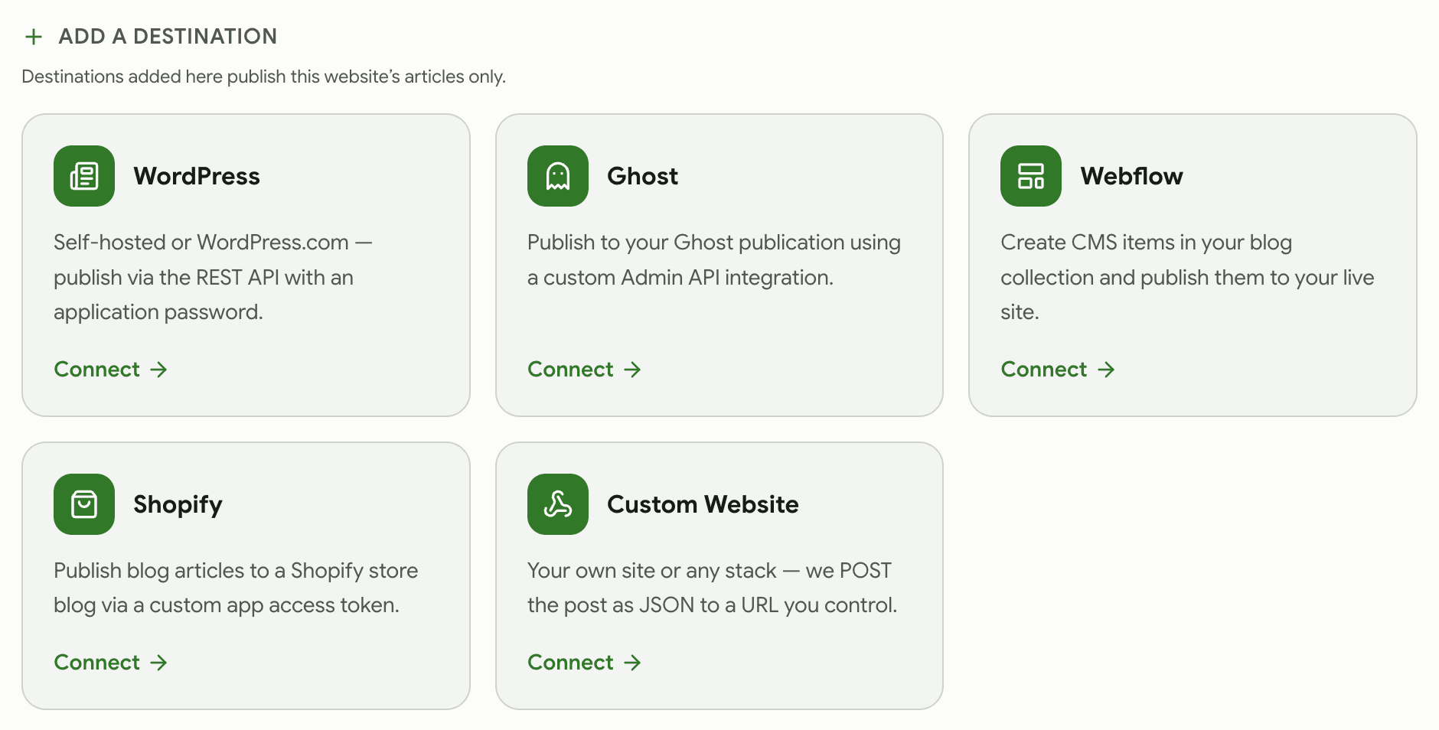Click the Webflow CMS items description text
This screenshot has width=1439, height=730.
(x=1187, y=277)
